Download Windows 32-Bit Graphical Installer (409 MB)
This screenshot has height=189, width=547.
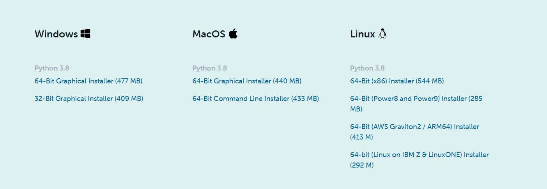point(89,99)
